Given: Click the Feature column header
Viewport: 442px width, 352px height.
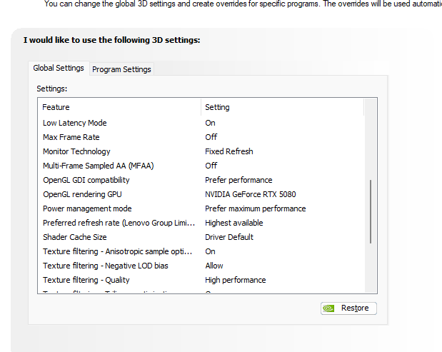Looking at the screenshot, I should (119, 107).
